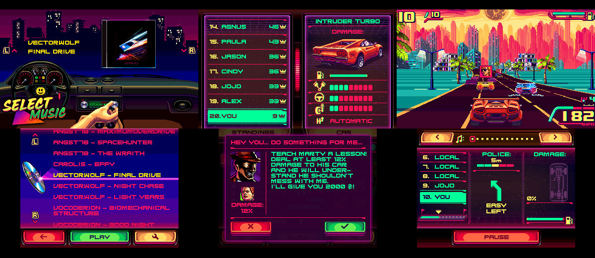595x258 pixels.
Task: Click Marty's small portrait above DAMAGE 12%
Action: click(x=246, y=193)
